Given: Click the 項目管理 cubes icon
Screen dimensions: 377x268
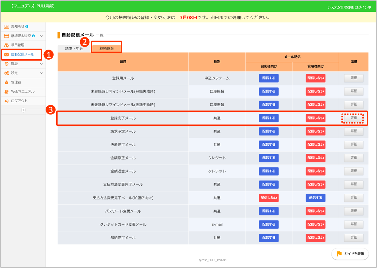Looking at the screenshot, I should pos(6,45).
